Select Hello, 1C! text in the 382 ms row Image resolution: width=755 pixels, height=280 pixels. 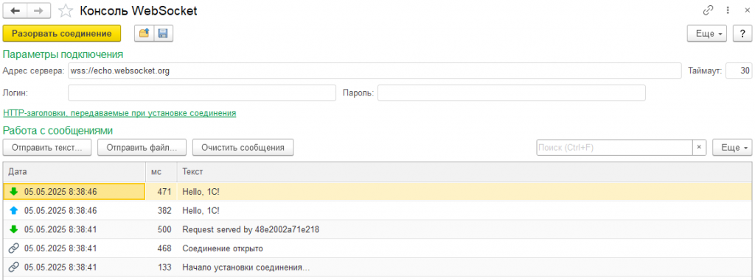click(201, 210)
